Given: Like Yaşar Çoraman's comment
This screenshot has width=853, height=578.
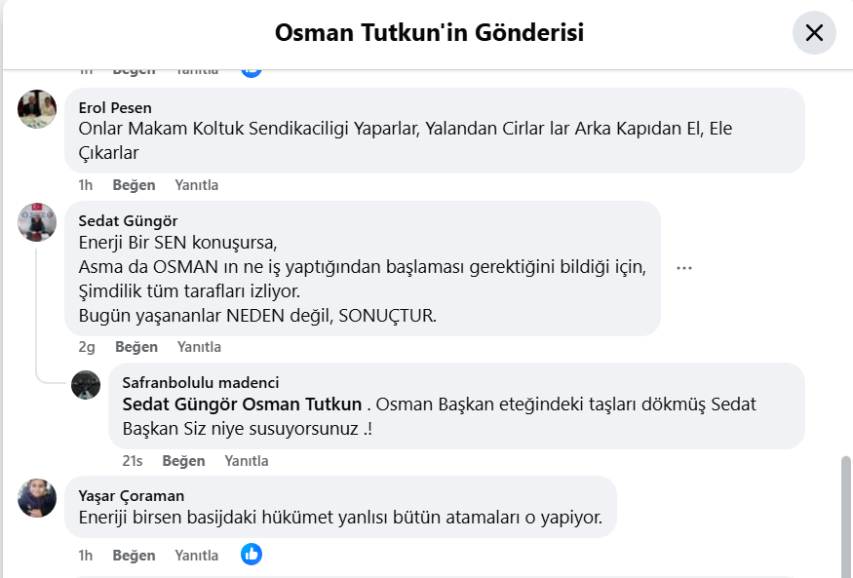Looking at the screenshot, I should pos(134,556).
